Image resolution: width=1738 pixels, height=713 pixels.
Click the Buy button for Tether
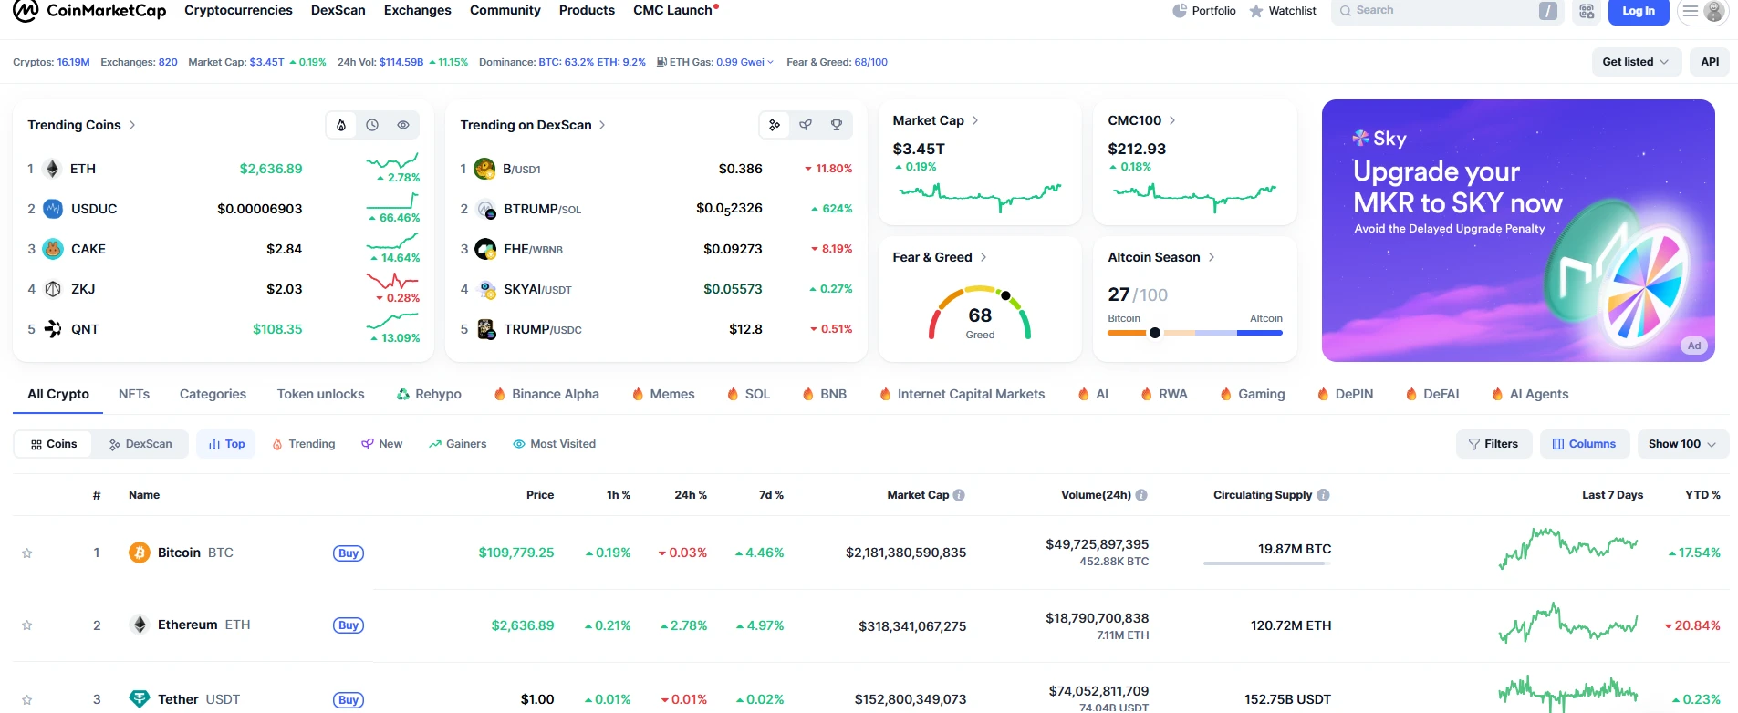pos(349,700)
